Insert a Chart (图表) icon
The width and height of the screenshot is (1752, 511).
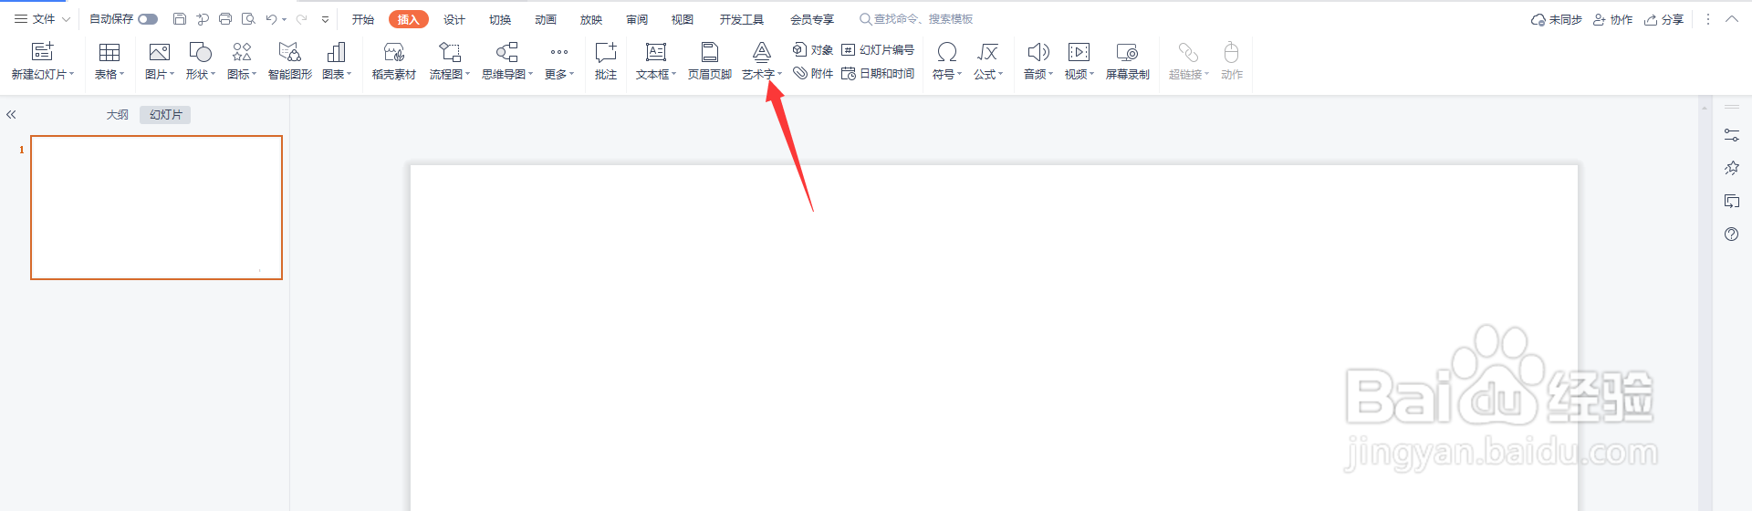tap(337, 52)
